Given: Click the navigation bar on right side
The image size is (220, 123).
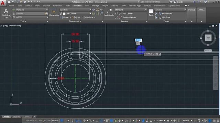Looking at the screenshot, I should click(x=216, y=73).
